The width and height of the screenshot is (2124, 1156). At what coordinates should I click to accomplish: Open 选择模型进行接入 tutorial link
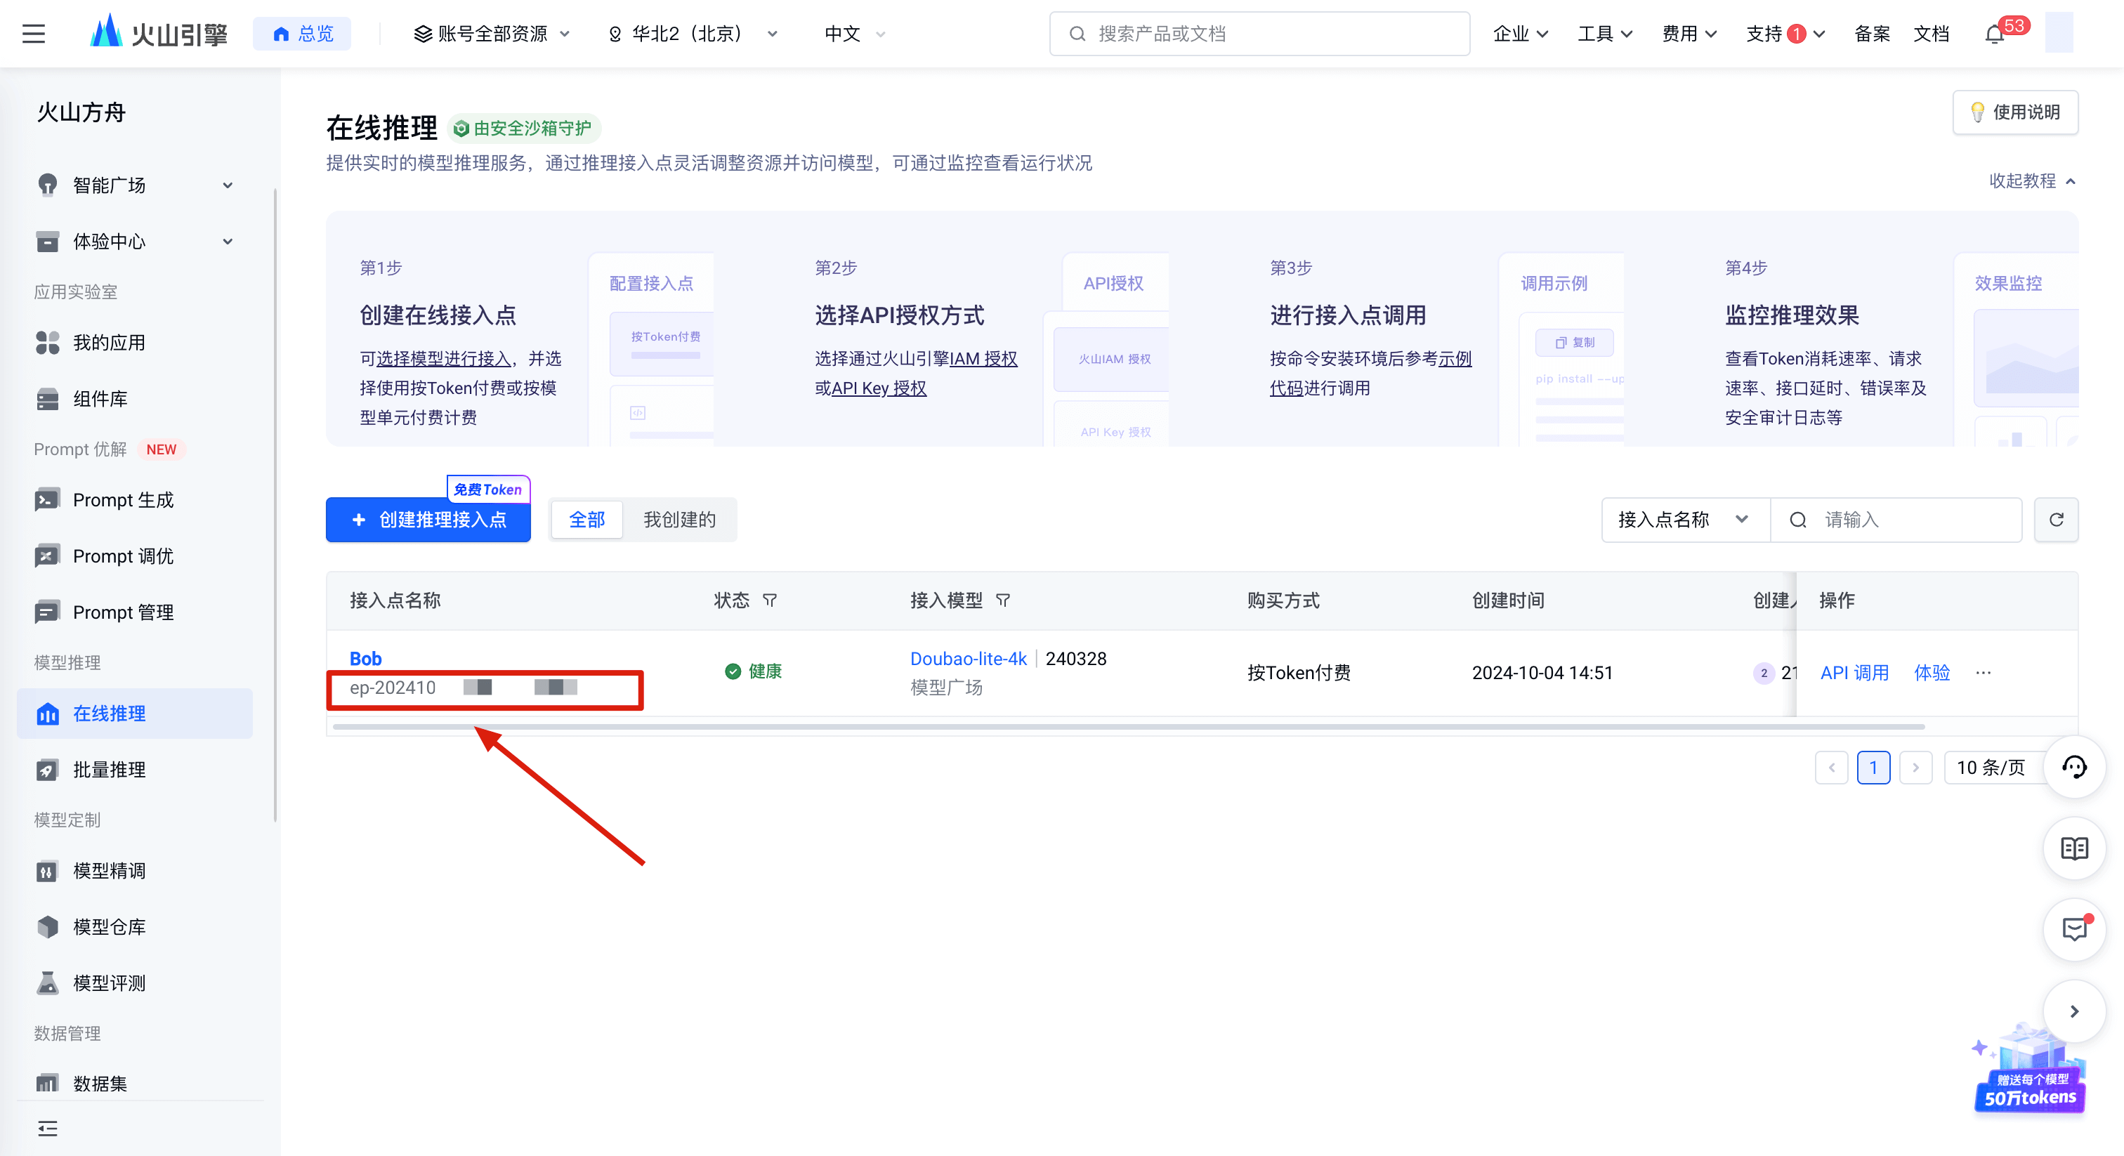tap(442, 359)
